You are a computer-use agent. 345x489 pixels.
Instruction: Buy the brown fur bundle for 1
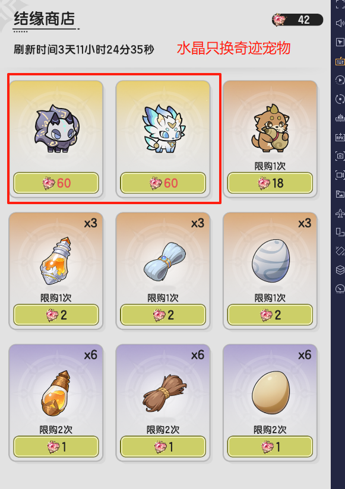pyautogui.click(x=163, y=447)
